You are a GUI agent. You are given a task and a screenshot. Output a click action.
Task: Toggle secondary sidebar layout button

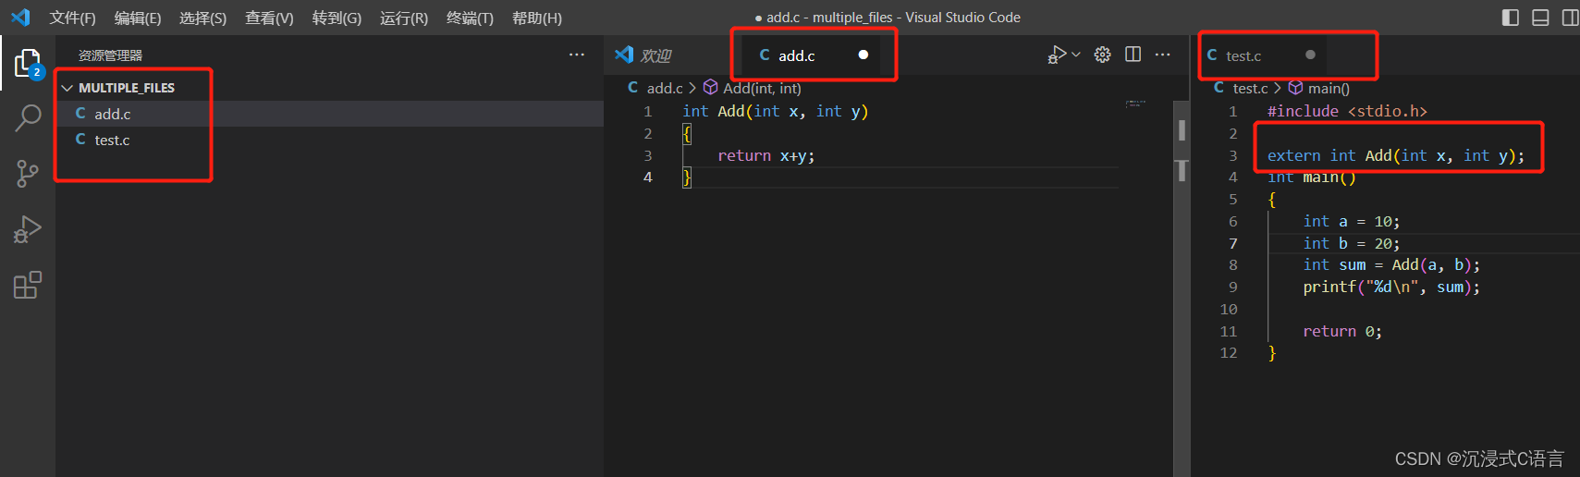1570,18
